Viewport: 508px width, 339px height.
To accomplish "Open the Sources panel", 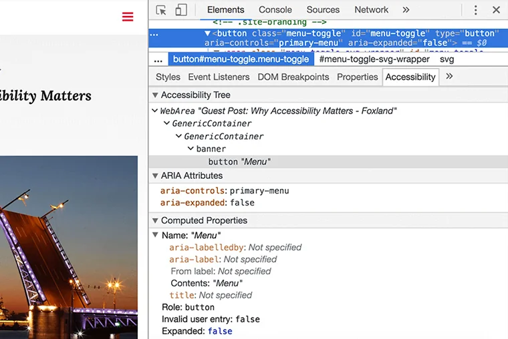I will (323, 10).
